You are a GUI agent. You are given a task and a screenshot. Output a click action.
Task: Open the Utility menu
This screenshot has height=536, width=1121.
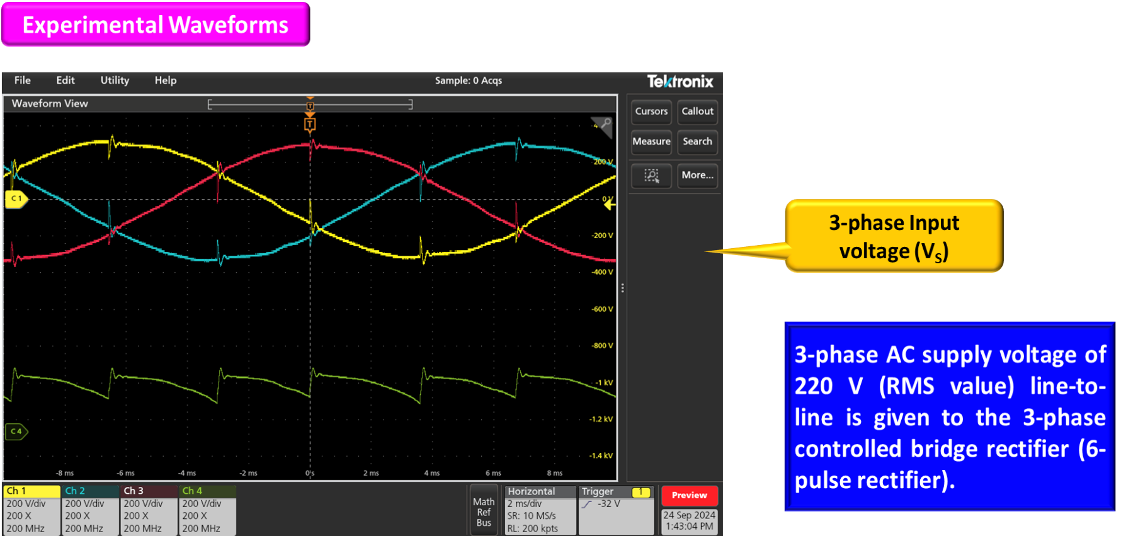(115, 81)
